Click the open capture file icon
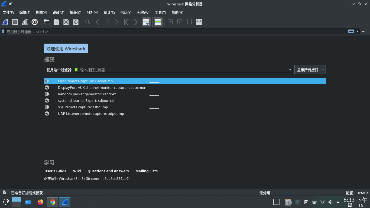This screenshot has height=208, width=370. tap(46, 22)
